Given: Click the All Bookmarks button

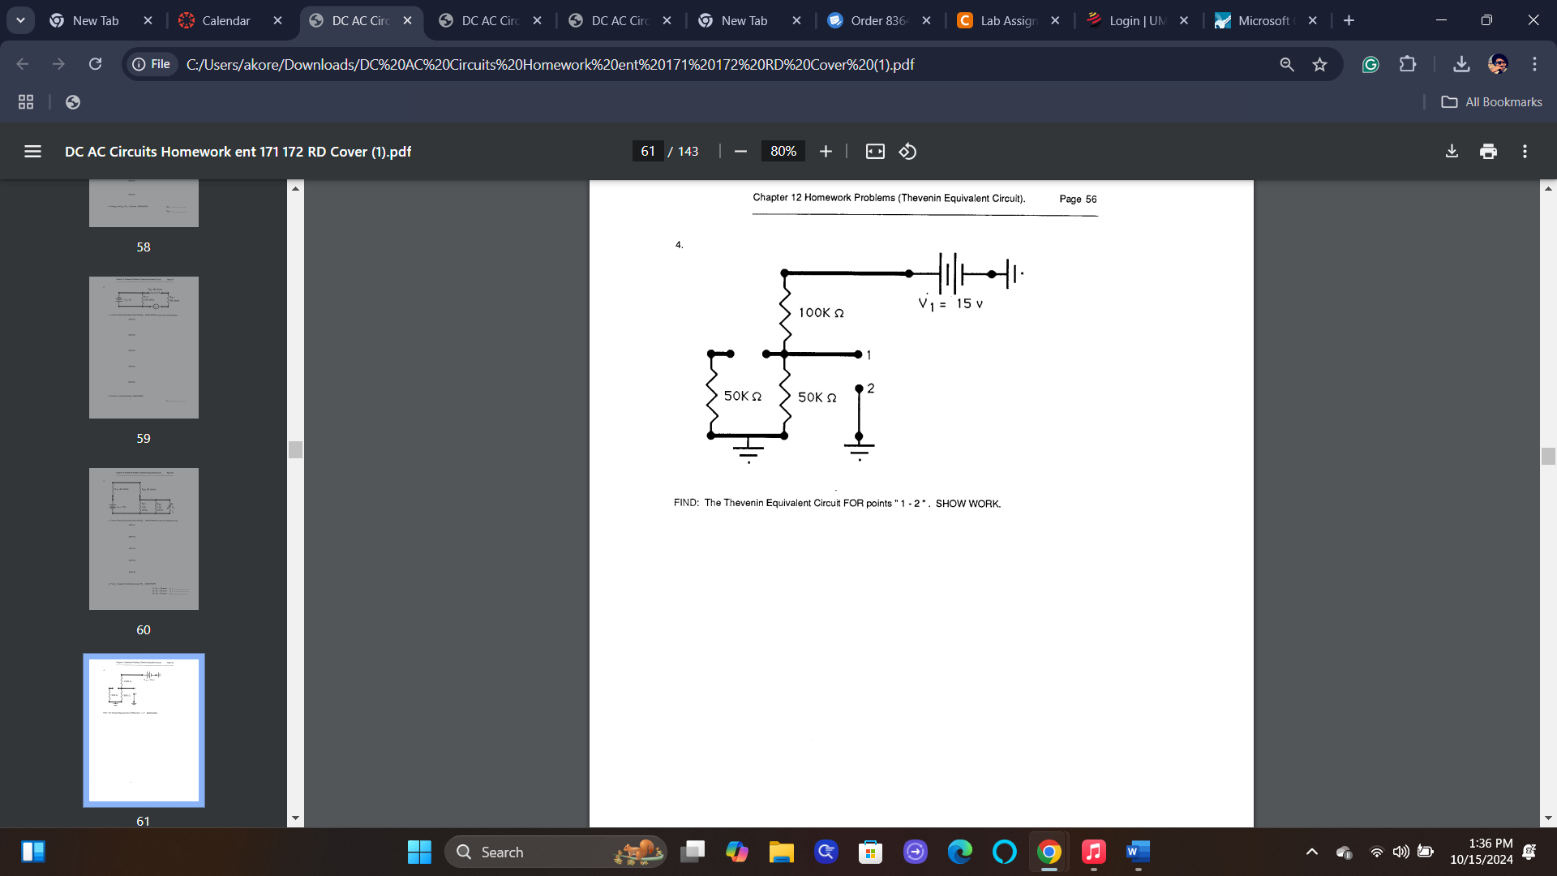Looking at the screenshot, I should tap(1491, 101).
